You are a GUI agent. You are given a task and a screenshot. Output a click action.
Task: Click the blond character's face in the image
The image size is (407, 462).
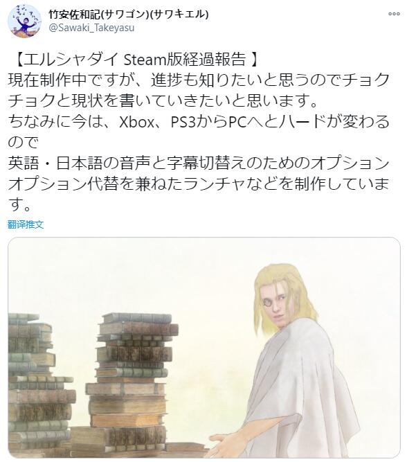point(278,305)
